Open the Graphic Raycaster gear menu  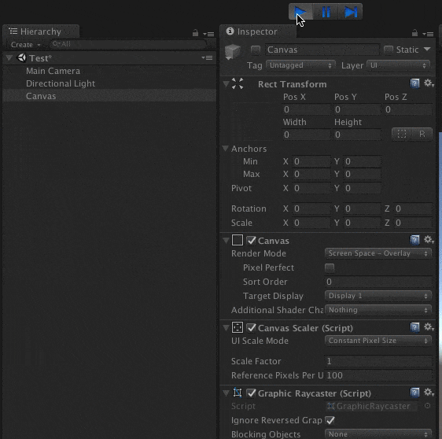(429, 393)
